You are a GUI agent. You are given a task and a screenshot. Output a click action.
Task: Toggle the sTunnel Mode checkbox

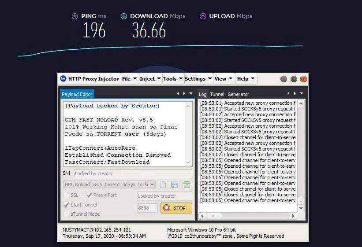click(66, 214)
